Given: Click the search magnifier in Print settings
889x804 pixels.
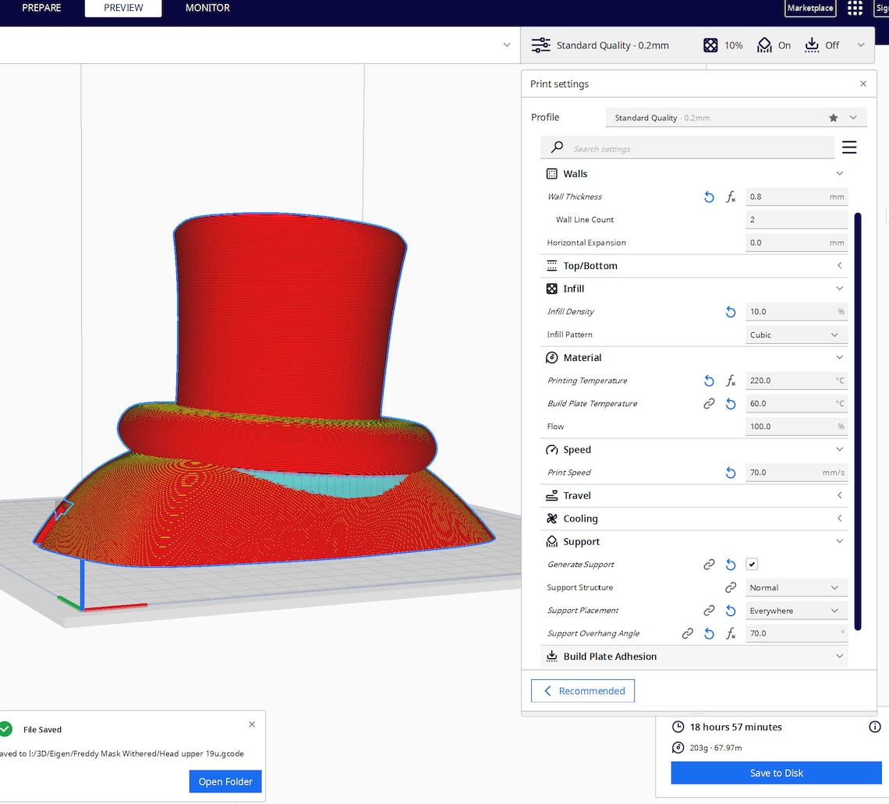Looking at the screenshot, I should pyautogui.click(x=557, y=147).
